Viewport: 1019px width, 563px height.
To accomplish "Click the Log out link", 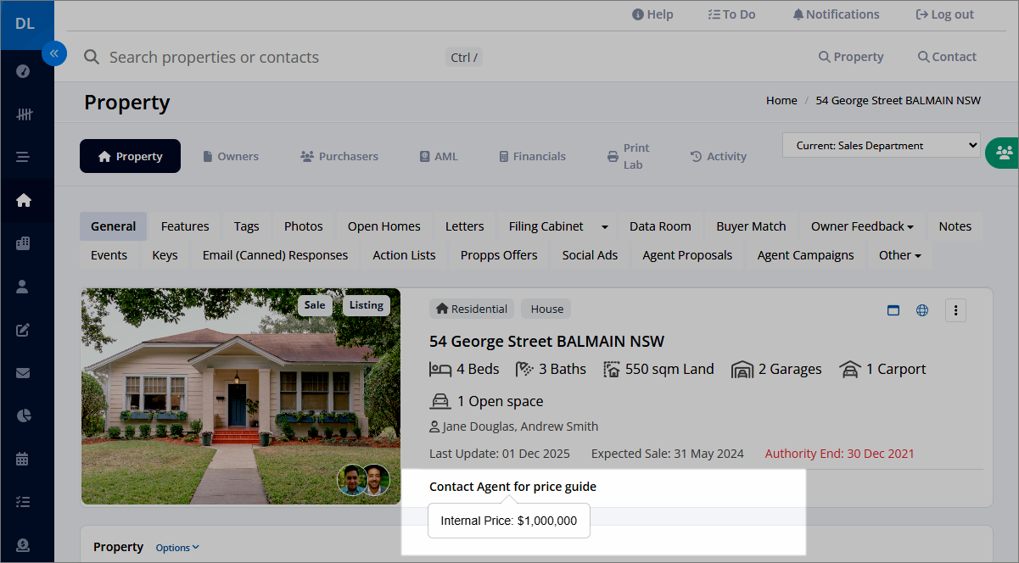I will (944, 14).
